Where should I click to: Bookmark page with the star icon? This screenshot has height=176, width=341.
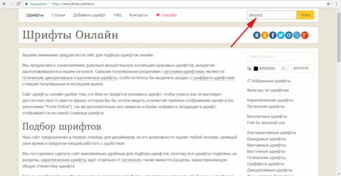(x=329, y=4)
